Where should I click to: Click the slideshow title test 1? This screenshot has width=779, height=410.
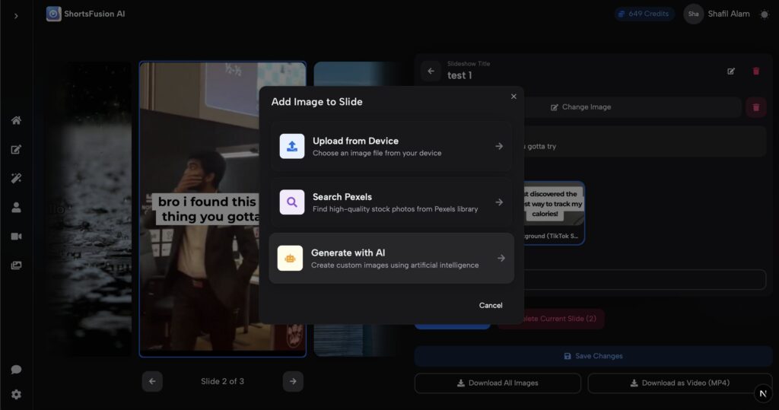(459, 75)
